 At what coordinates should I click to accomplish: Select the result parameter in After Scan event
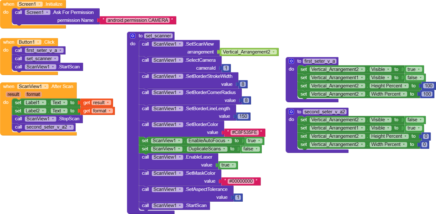tap(13, 94)
